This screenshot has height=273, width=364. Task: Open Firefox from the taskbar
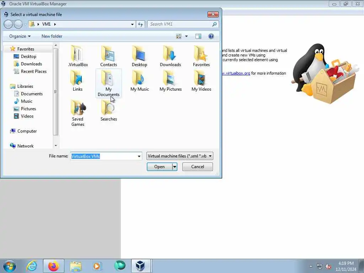[54, 266]
